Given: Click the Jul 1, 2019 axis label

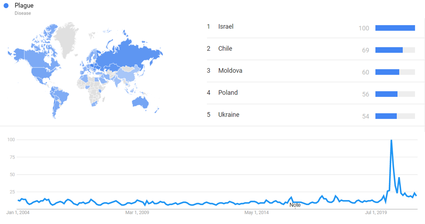Looking at the screenshot, I should pos(375,212).
